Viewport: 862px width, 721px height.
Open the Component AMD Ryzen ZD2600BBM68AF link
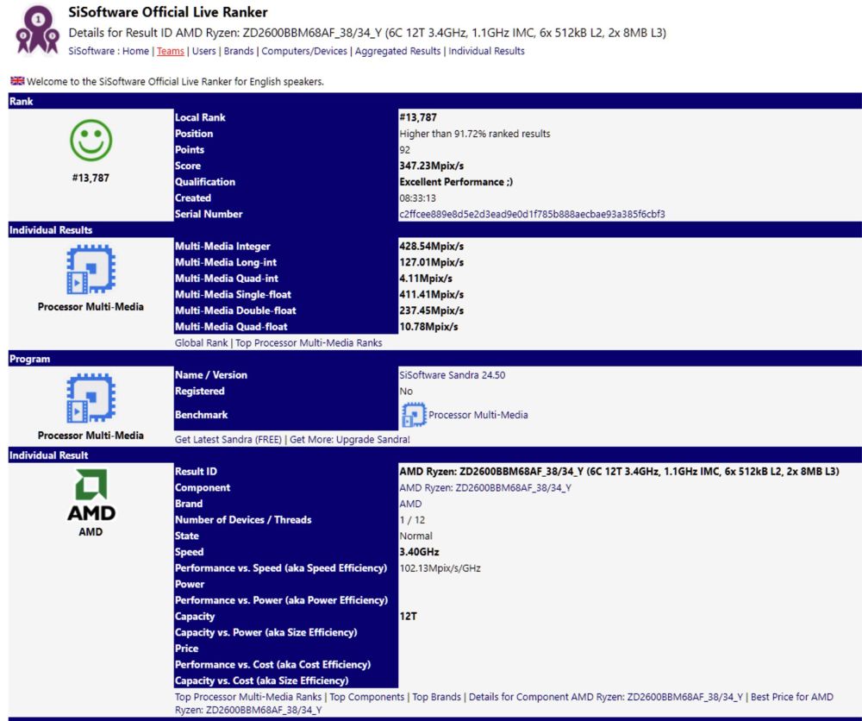coord(485,488)
